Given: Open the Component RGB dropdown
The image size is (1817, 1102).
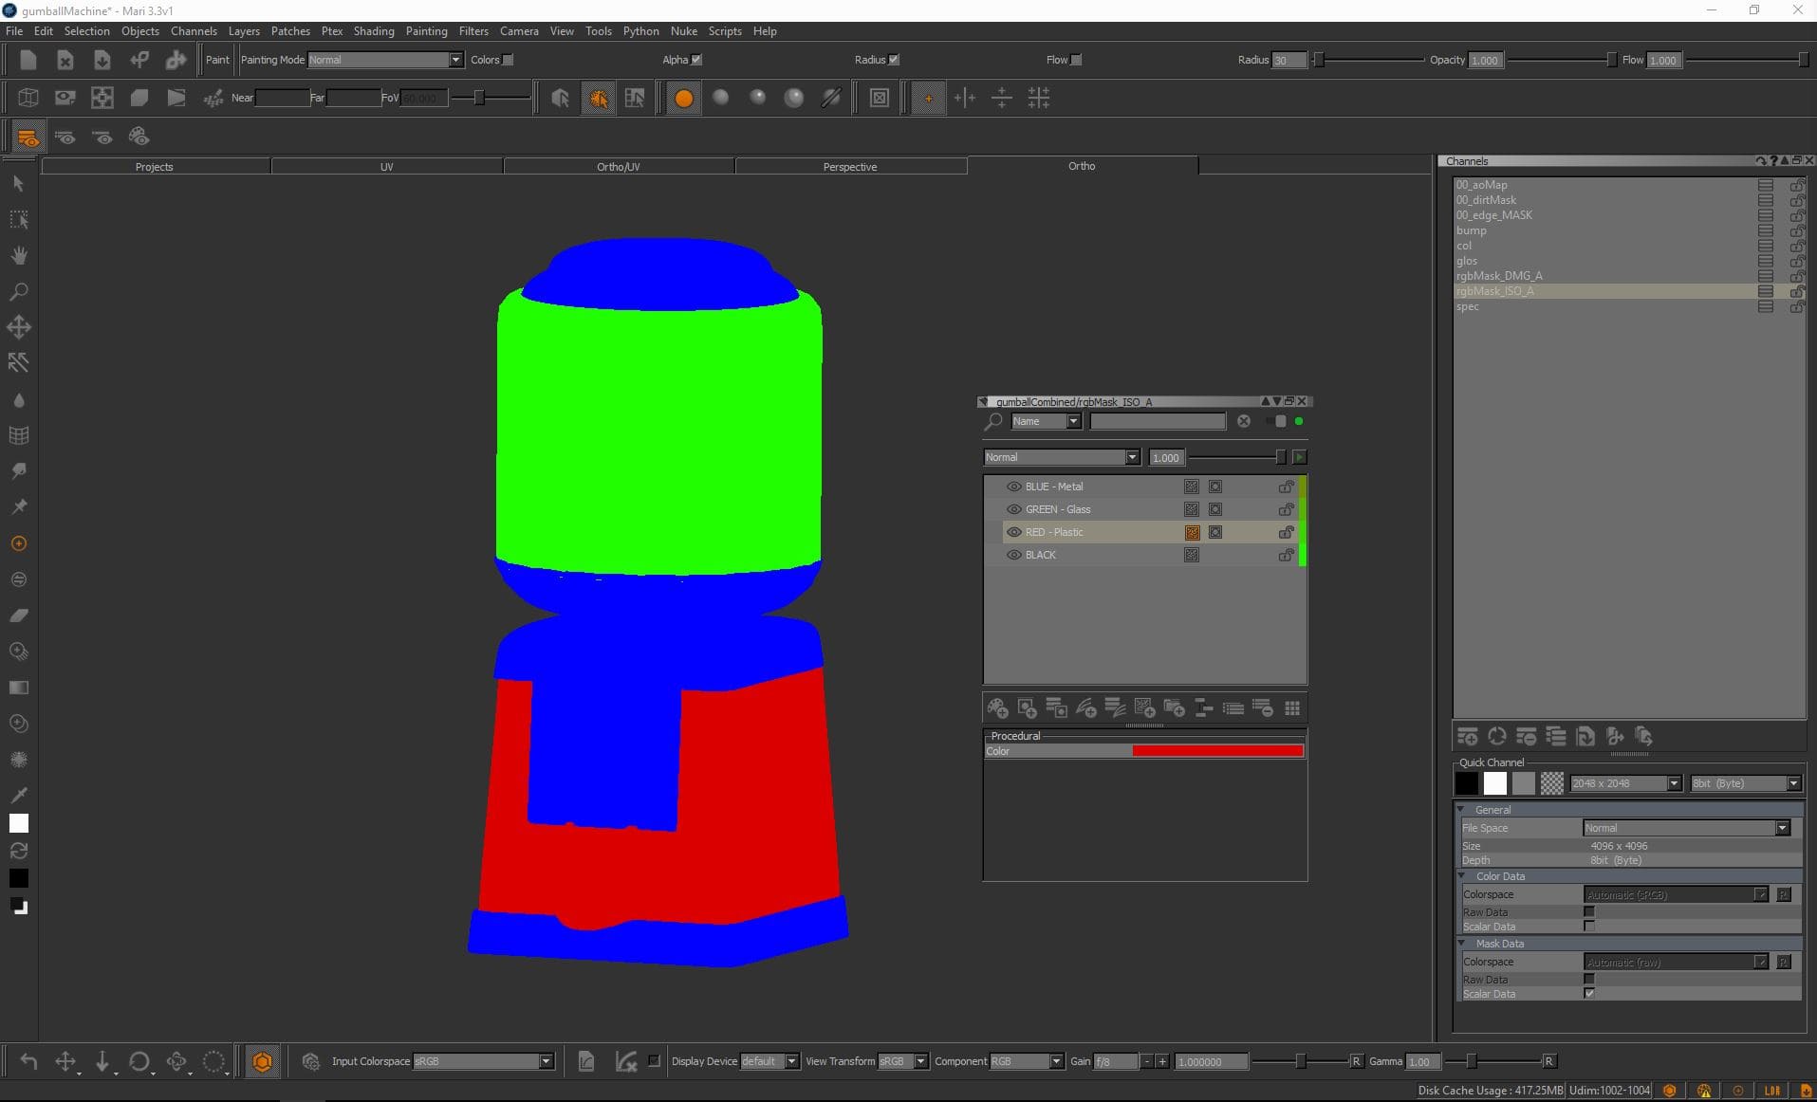Looking at the screenshot, I should 1026,1061.
